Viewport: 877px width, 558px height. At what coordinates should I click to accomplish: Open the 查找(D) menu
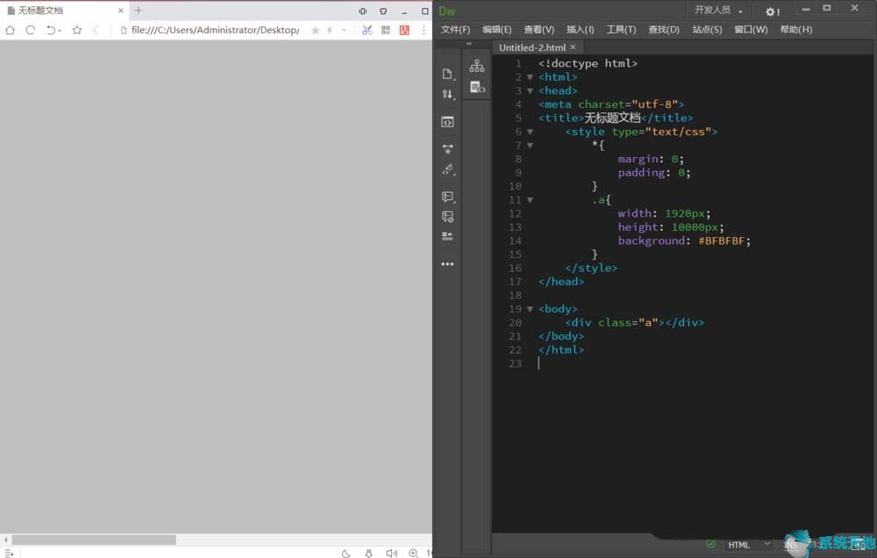[664, 30]
